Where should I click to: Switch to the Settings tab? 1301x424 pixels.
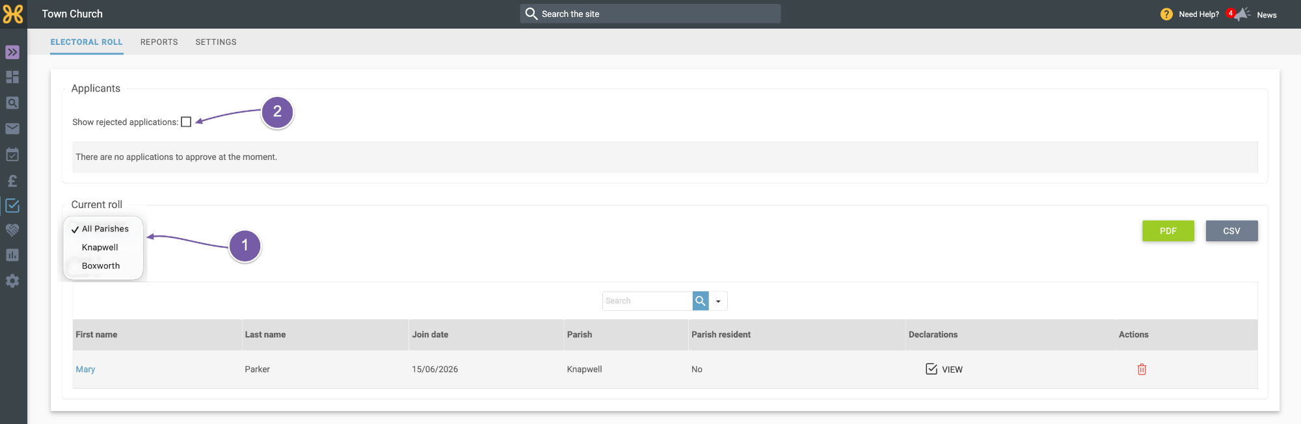[216, 42]
